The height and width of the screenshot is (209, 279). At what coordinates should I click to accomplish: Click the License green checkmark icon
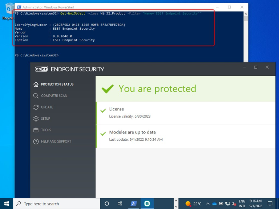103,111
